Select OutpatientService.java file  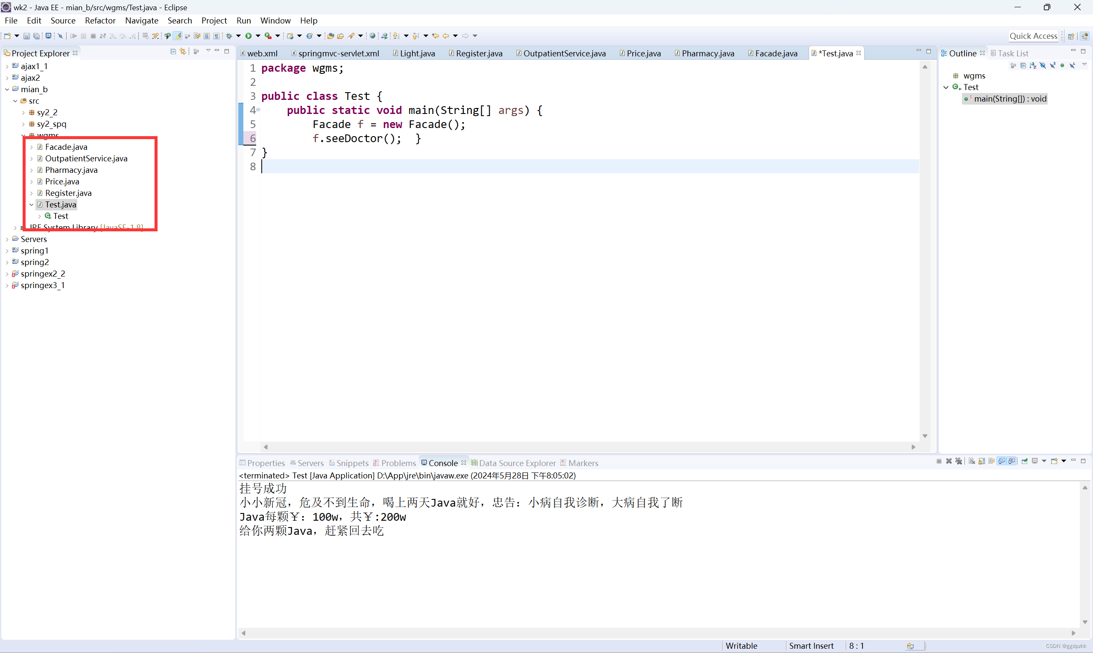pos(86,158)
